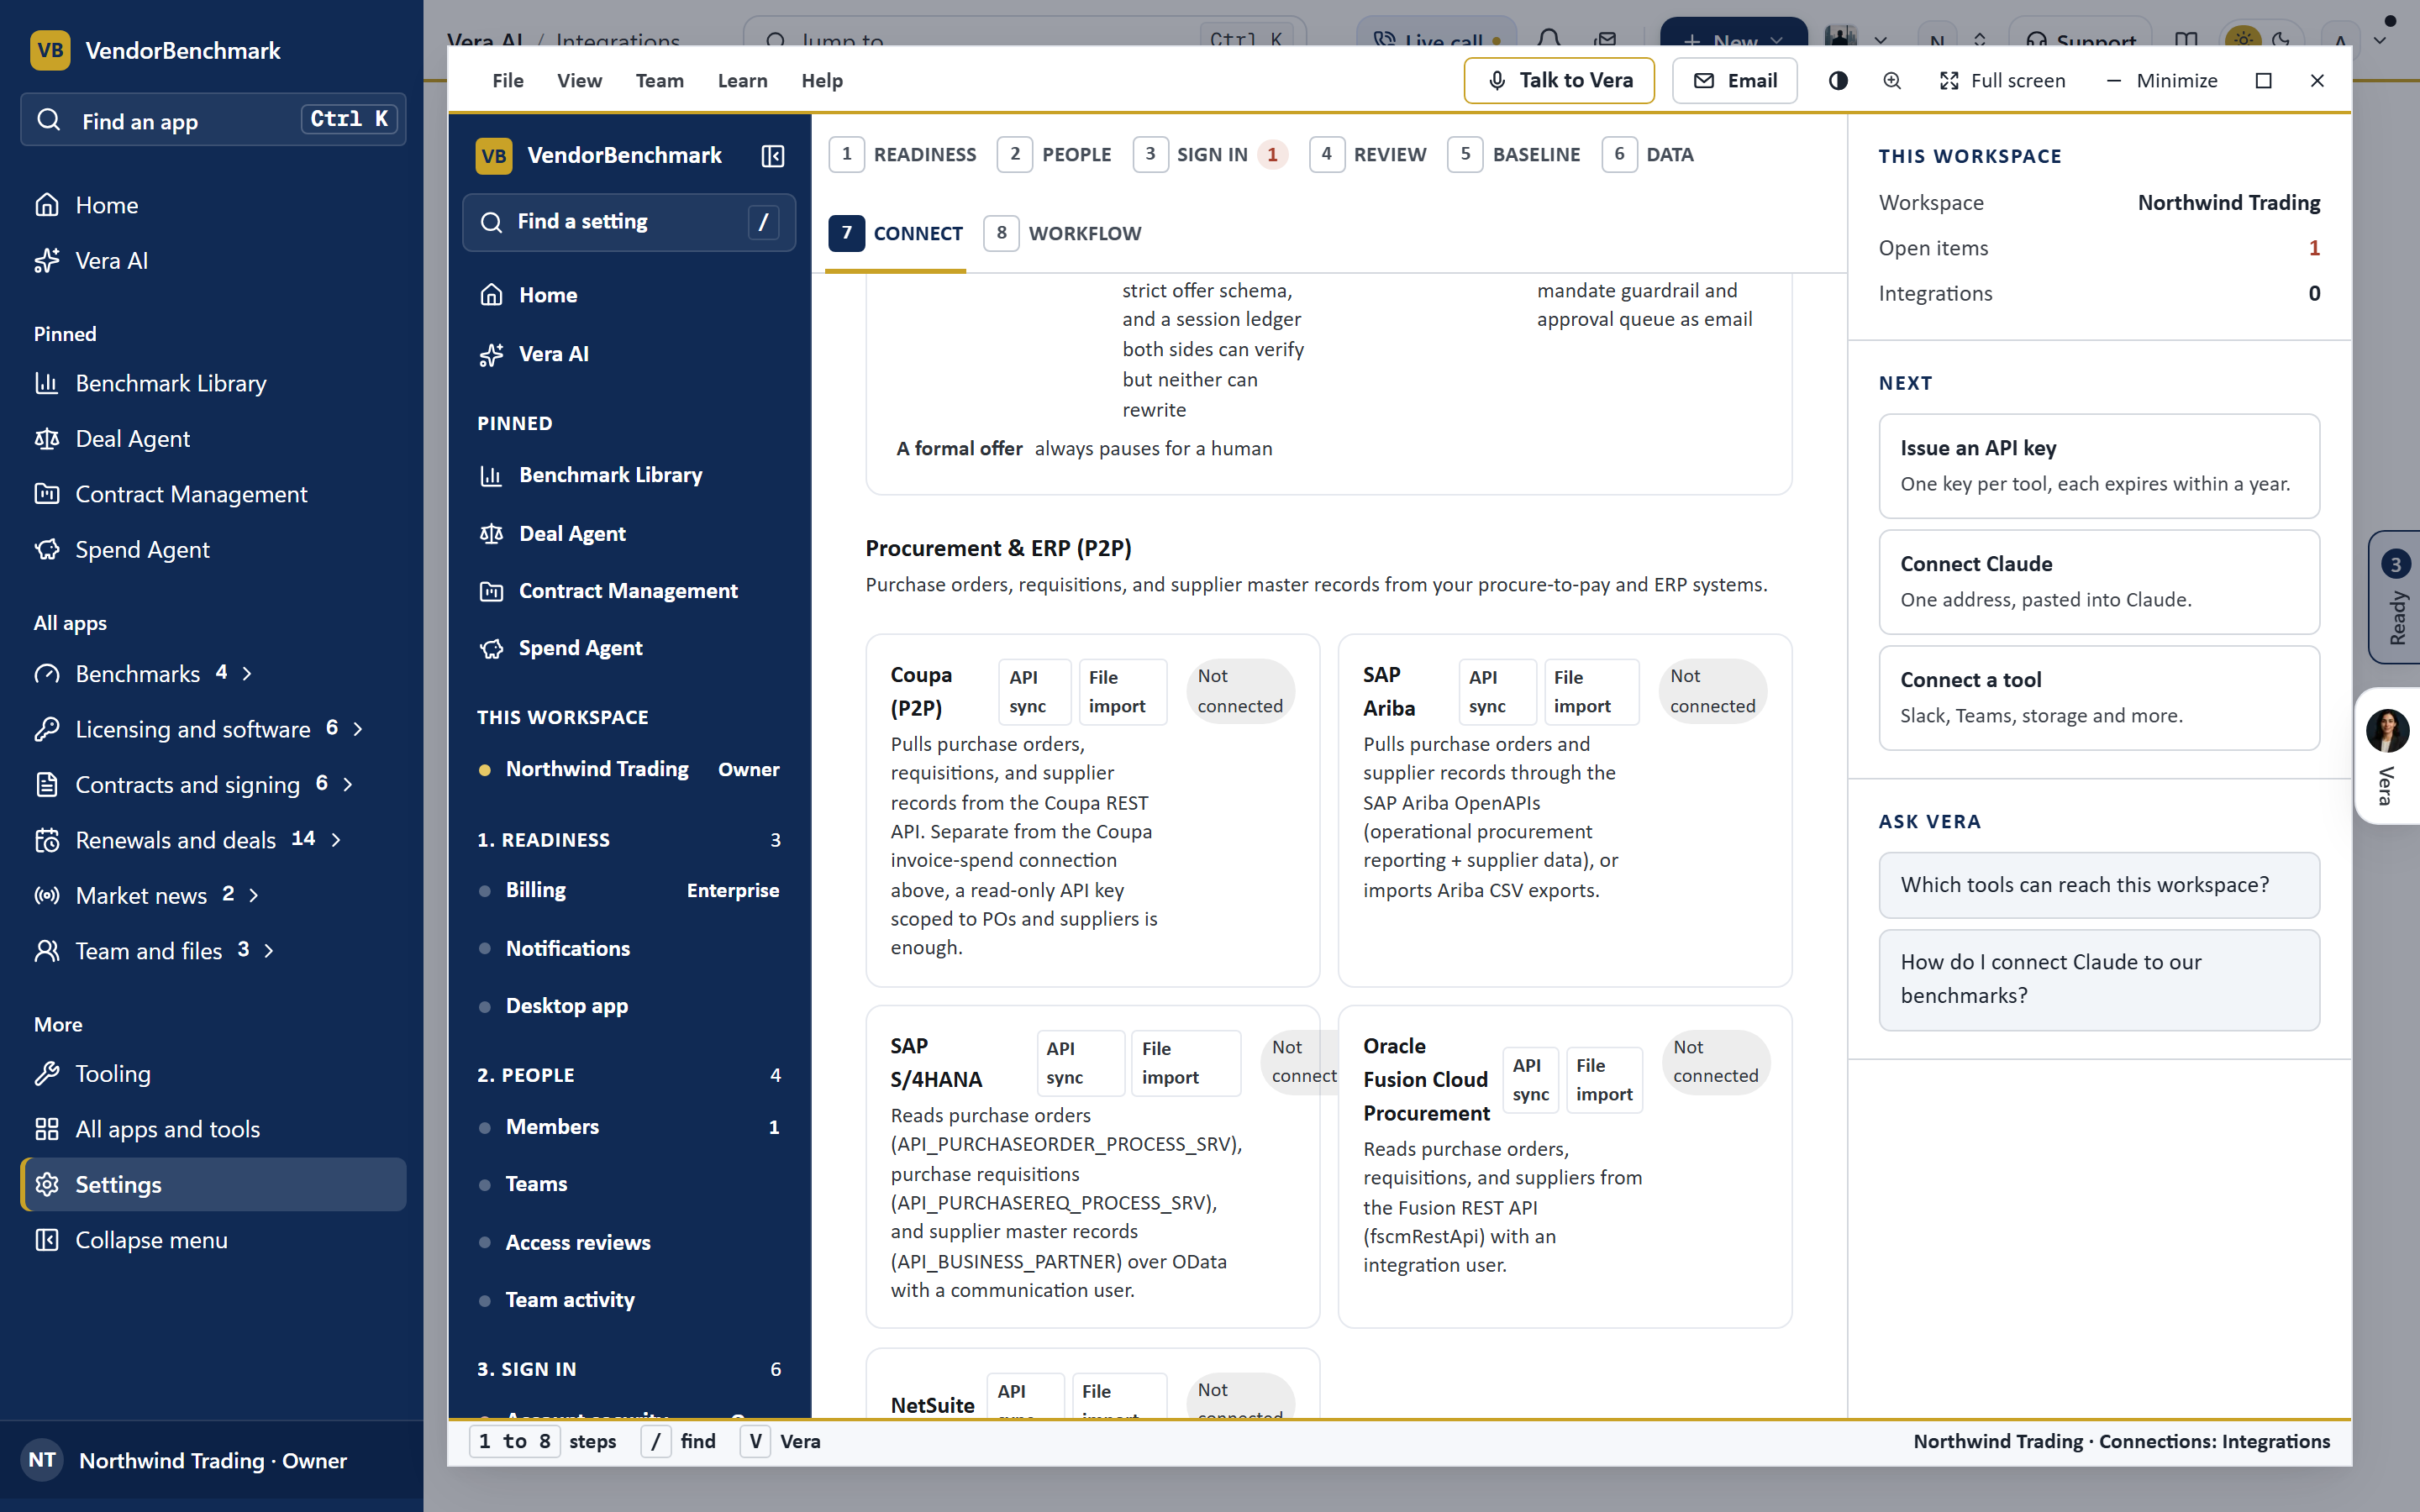Screen dimensions: 2420x1512
Task: Open the Learn menu
Action: click(x=742, y=81)
